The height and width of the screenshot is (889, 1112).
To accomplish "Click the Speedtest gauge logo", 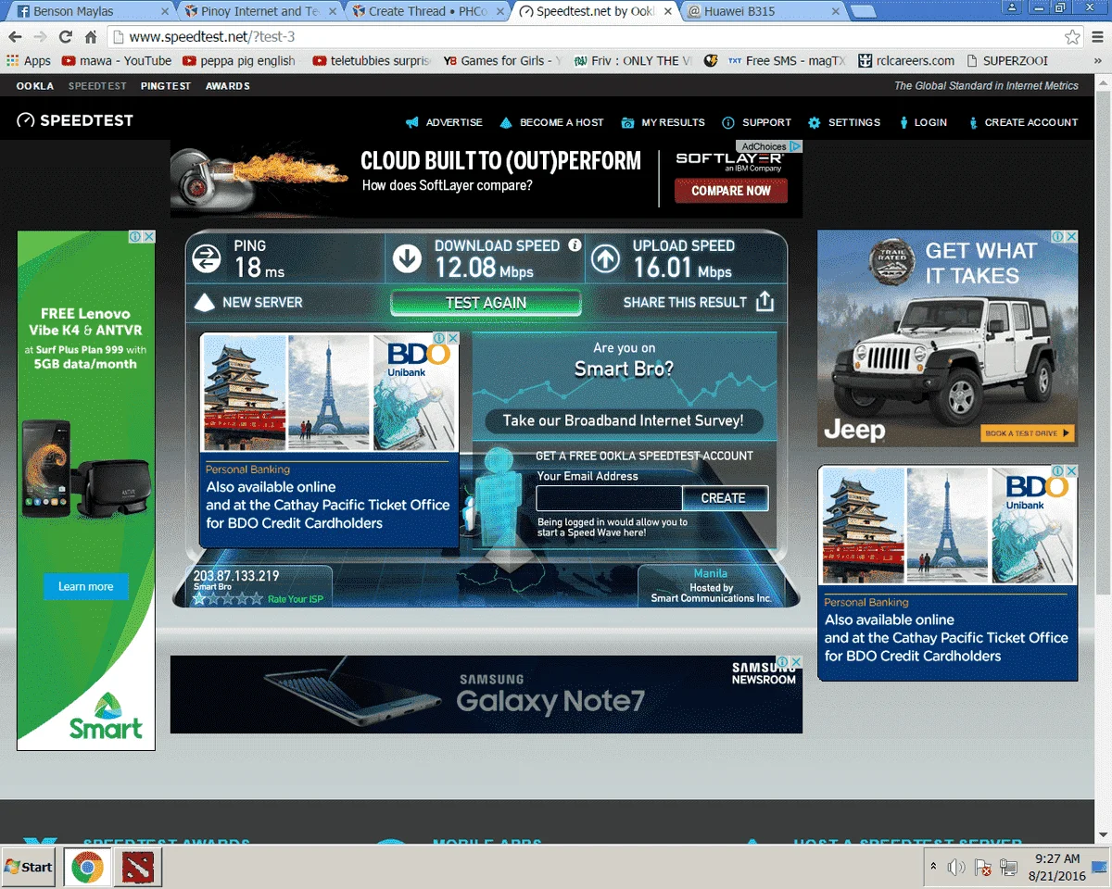I will 26,120.
